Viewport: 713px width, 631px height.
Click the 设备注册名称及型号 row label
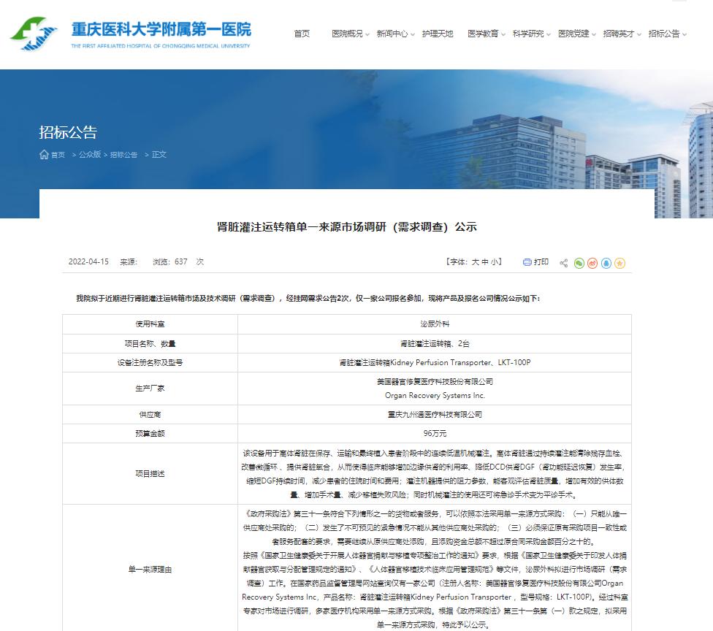click(x=150, y=363)
